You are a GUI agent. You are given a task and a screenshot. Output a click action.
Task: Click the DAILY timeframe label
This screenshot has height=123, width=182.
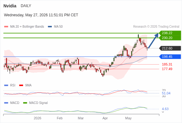(26, 6)
